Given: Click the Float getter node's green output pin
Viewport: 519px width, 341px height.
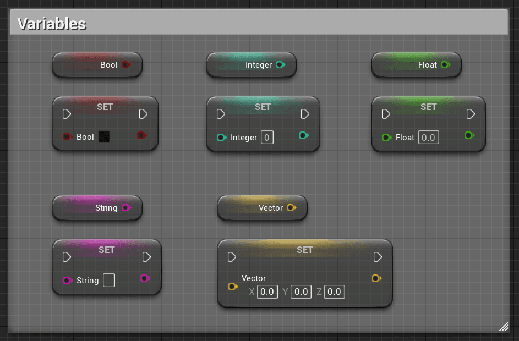Looking at the screenshot, I should point(445,65).
